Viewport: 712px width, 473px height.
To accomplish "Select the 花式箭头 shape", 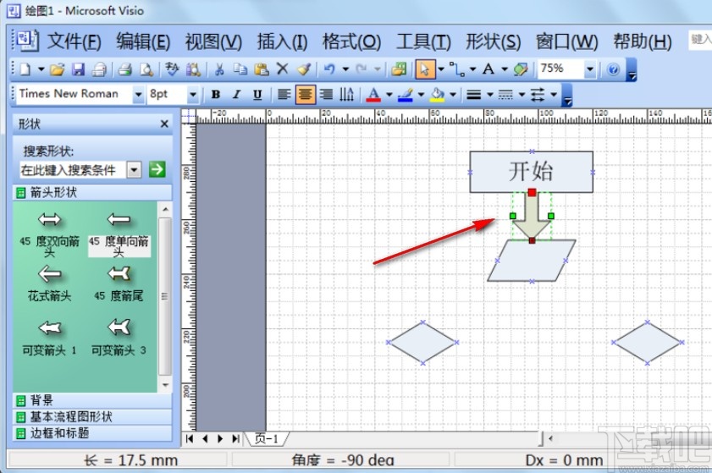I will click(x=49, y=283).
